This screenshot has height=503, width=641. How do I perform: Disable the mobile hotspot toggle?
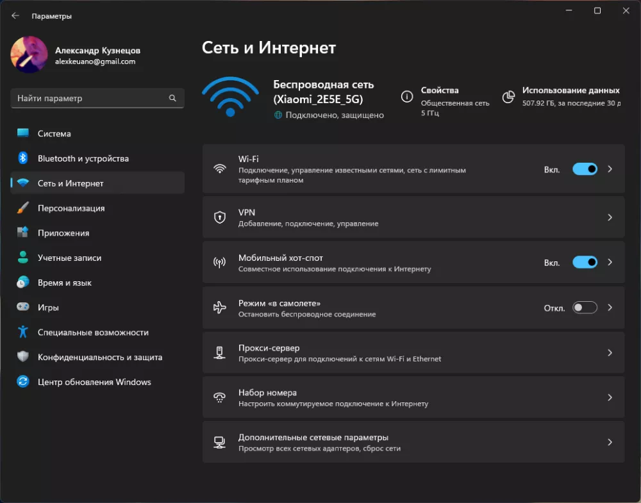[585, 263]
